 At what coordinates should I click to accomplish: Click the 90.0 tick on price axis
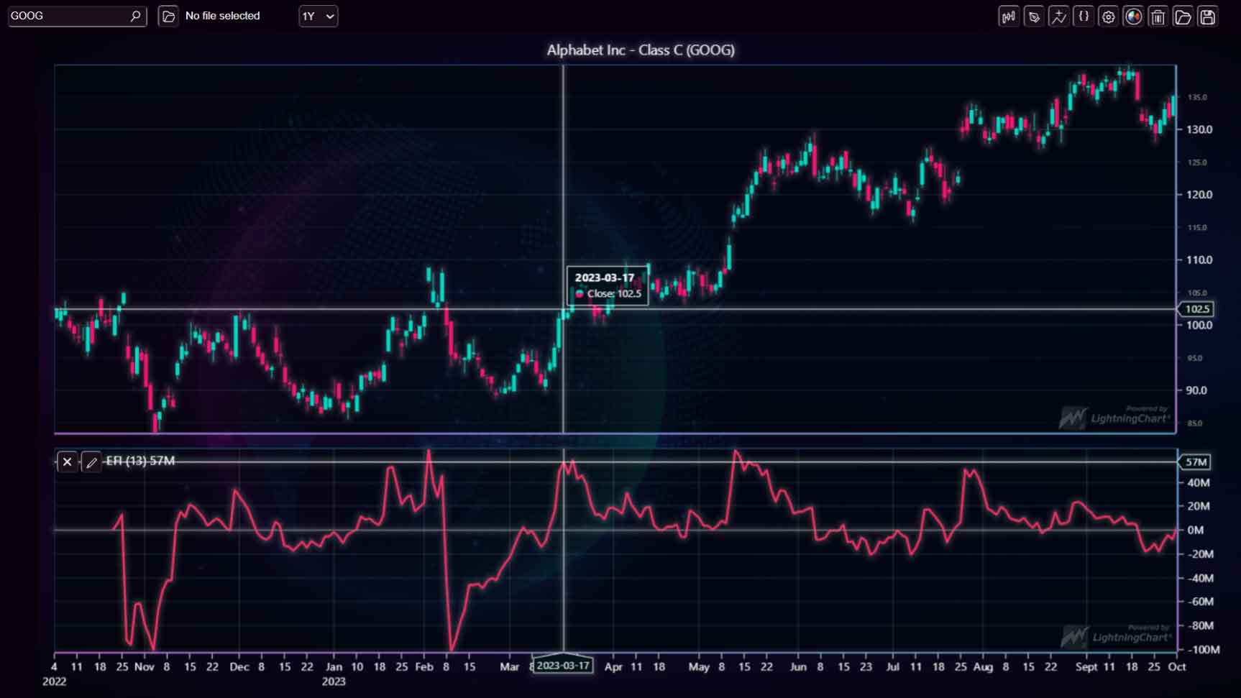tap(1196, 390)
